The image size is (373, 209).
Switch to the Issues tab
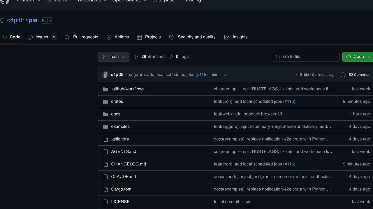coord(43,37)
